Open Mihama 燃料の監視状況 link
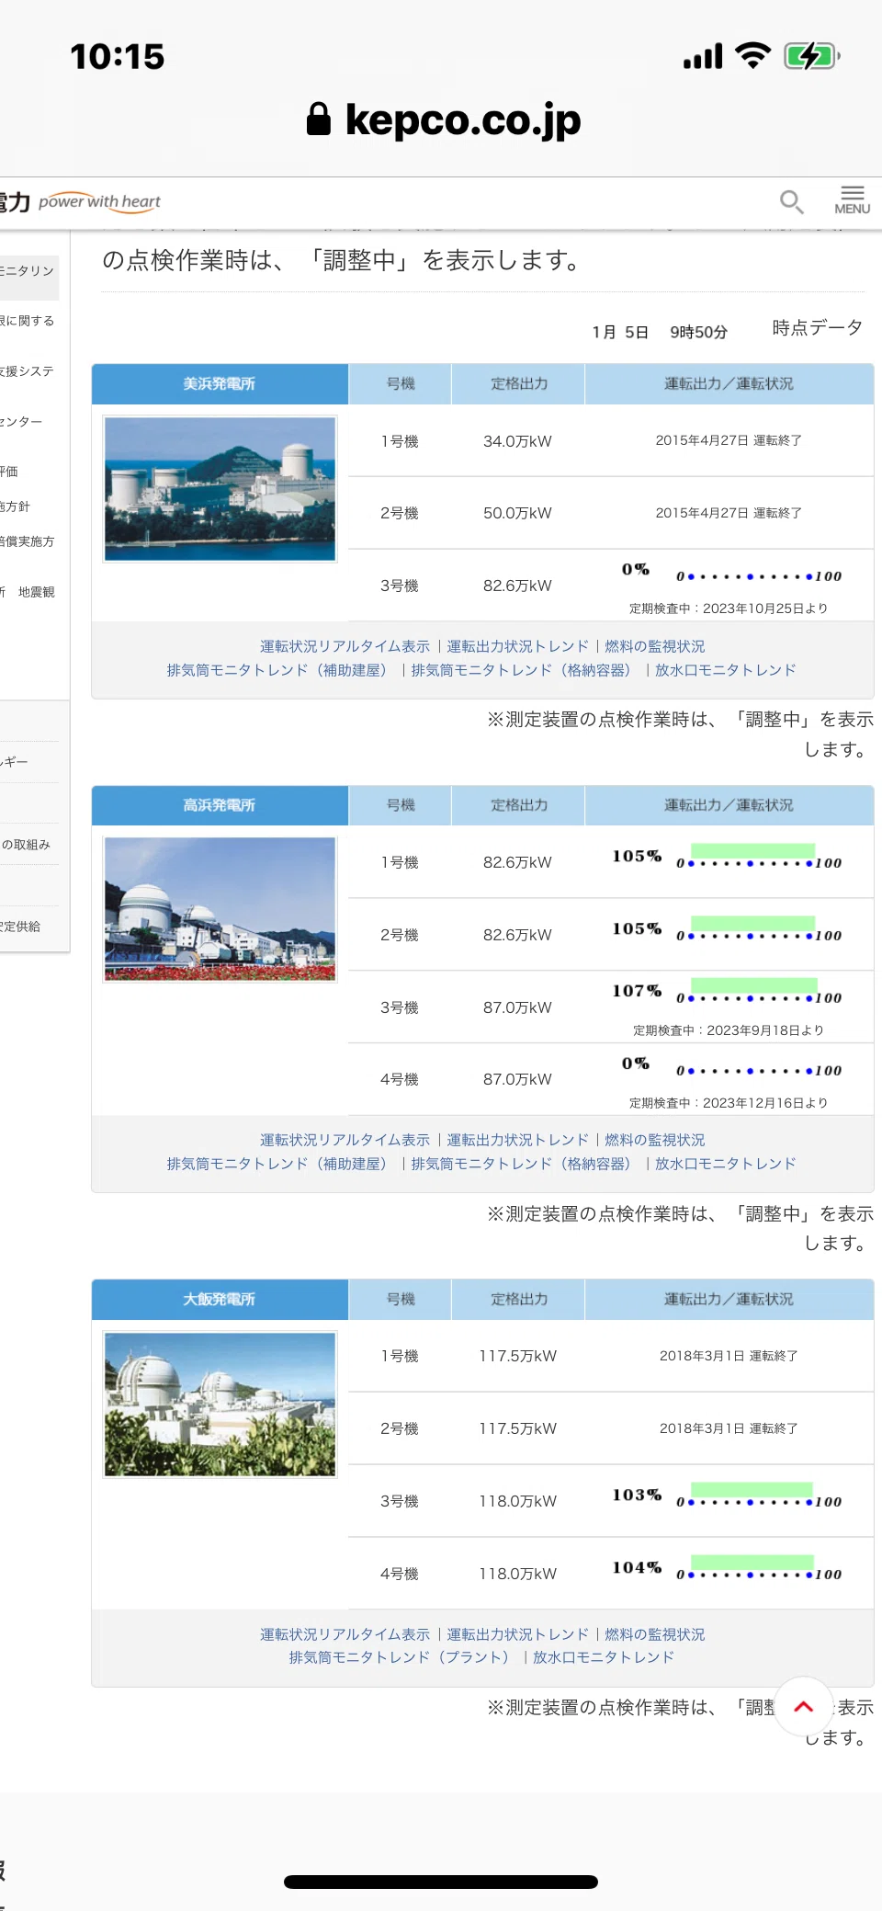The image size is (882, 1911). [x=655, y=646]
